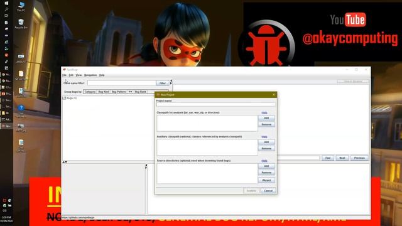Close the New Project dialog
Viewport: 402px width, 226px height.
(x=274, y=95)
